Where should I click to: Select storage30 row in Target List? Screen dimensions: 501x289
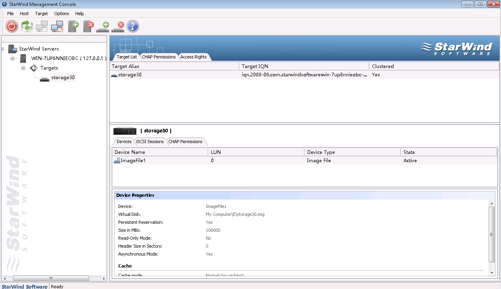(304, 75)
